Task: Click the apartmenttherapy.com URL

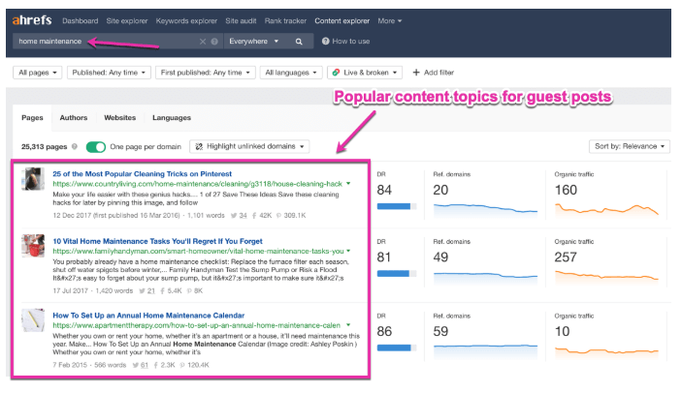Action: click(197, 325)
